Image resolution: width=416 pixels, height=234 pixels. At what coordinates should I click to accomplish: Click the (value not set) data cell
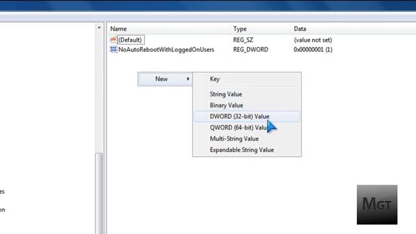pos(313,40)
